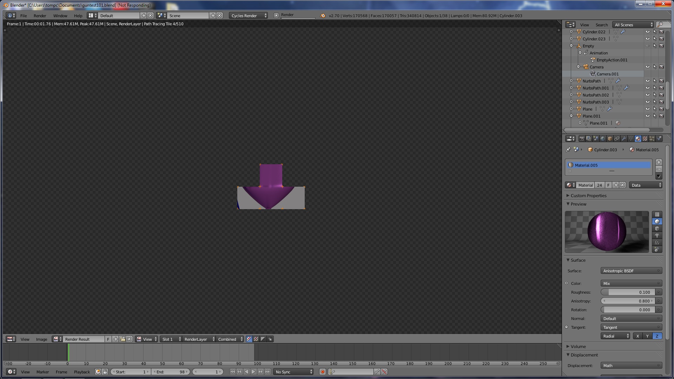Unlink the material datablock with X
The image size is (674, 379).
[x=622, y=185]
